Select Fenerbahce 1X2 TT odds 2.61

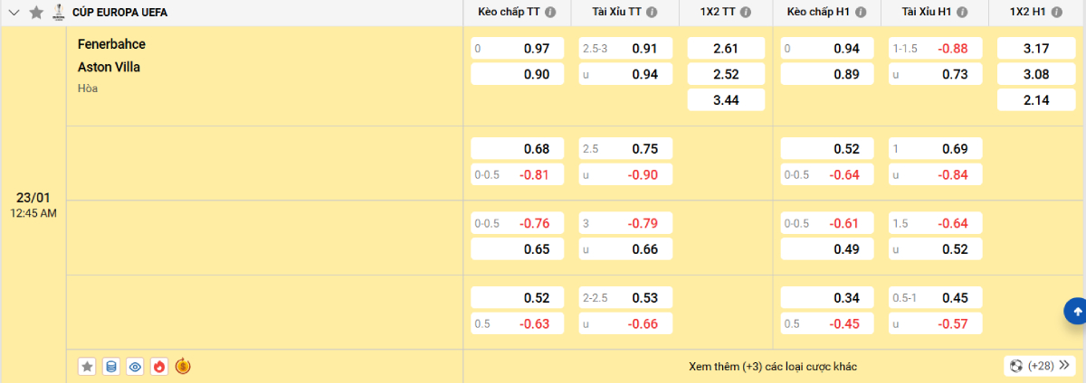click(726, 48)
